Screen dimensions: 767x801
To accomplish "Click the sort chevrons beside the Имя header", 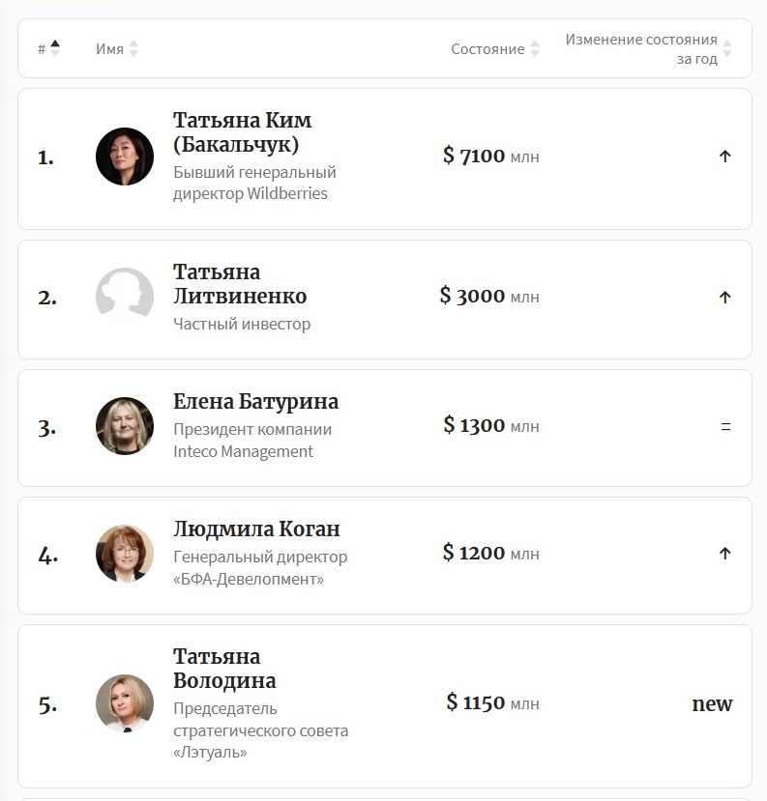I will (x=133, y=48).
